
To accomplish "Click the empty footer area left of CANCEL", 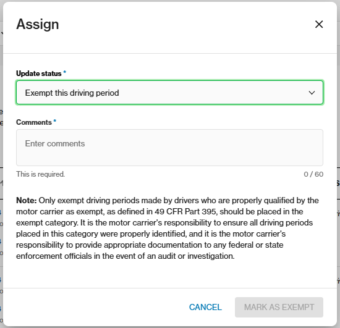I will pyautogui.click(x=95, y=307).
